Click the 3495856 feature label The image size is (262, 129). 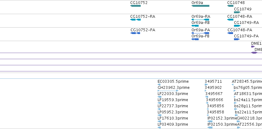tap(216, 106)
